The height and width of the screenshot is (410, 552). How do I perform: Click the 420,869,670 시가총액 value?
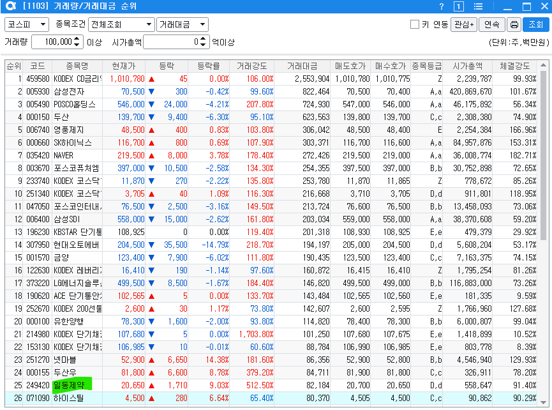coord(470,91)
